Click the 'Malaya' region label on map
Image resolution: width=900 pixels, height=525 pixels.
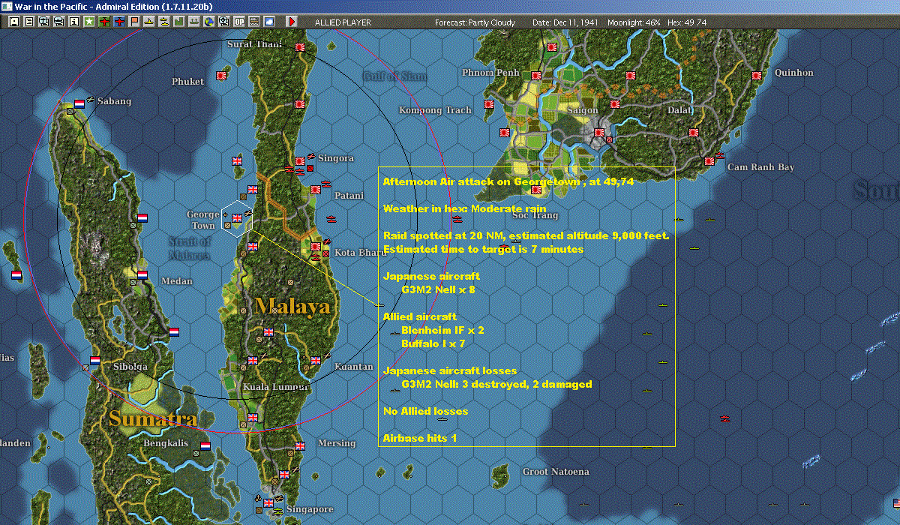pyautogui.click(x=292, y=306)
